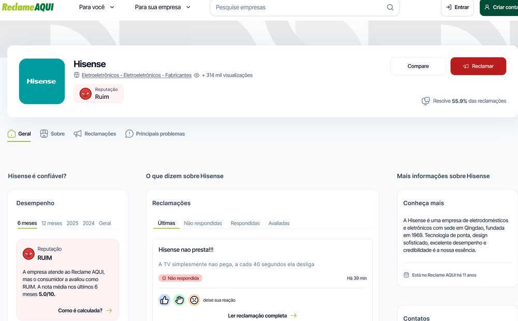Click the angry face in Reputação Ruim badge
The height and width of the screenshot is (321, 518).
[85, 94]
